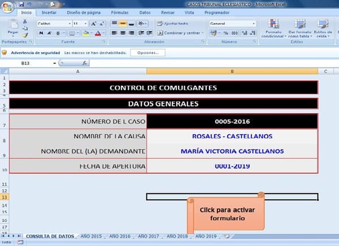Click the Opciones... security button

tap(148, 52)
